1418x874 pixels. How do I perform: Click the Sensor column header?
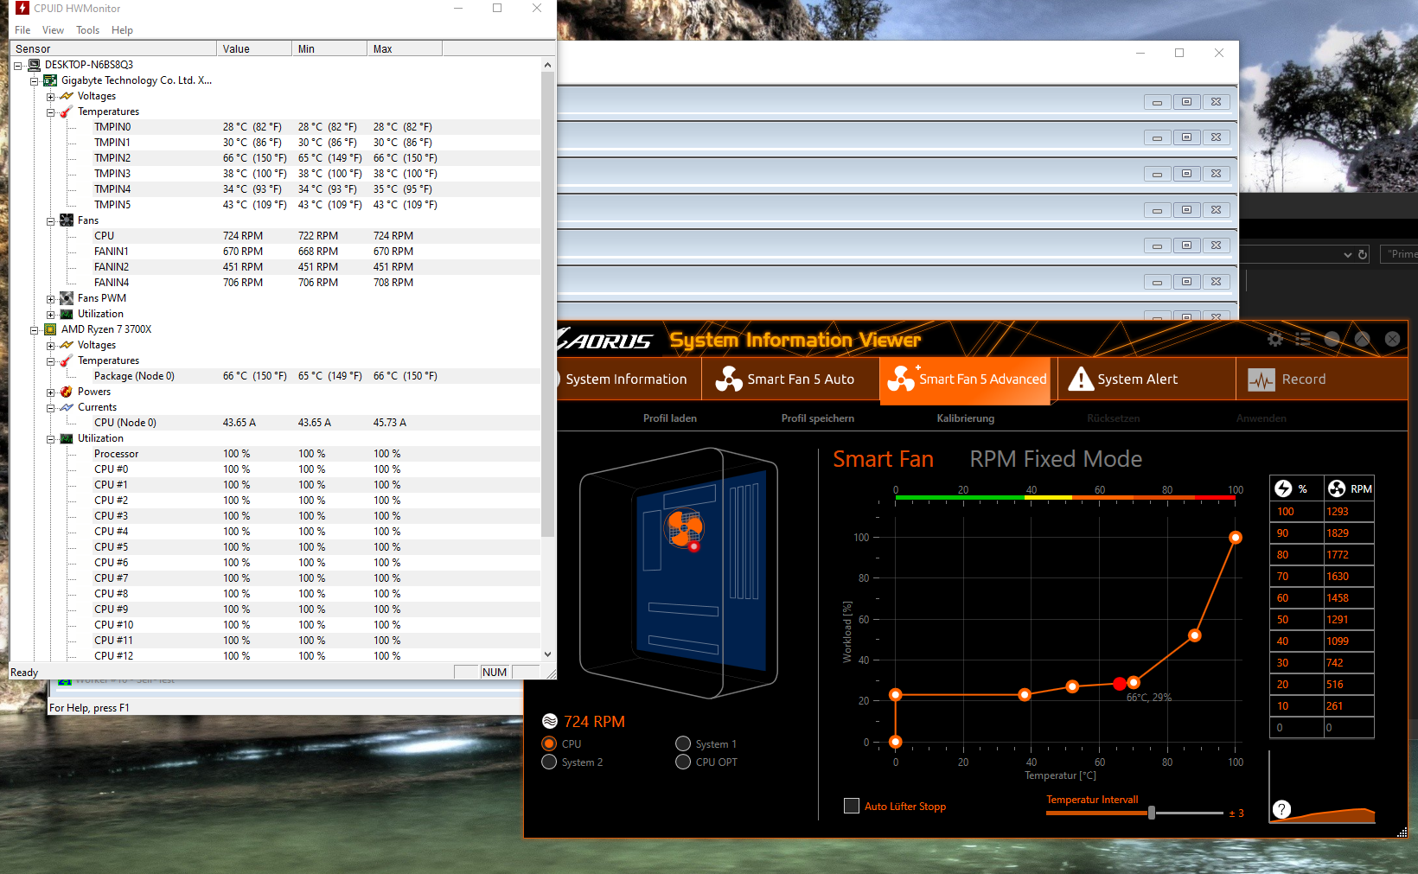113,49
